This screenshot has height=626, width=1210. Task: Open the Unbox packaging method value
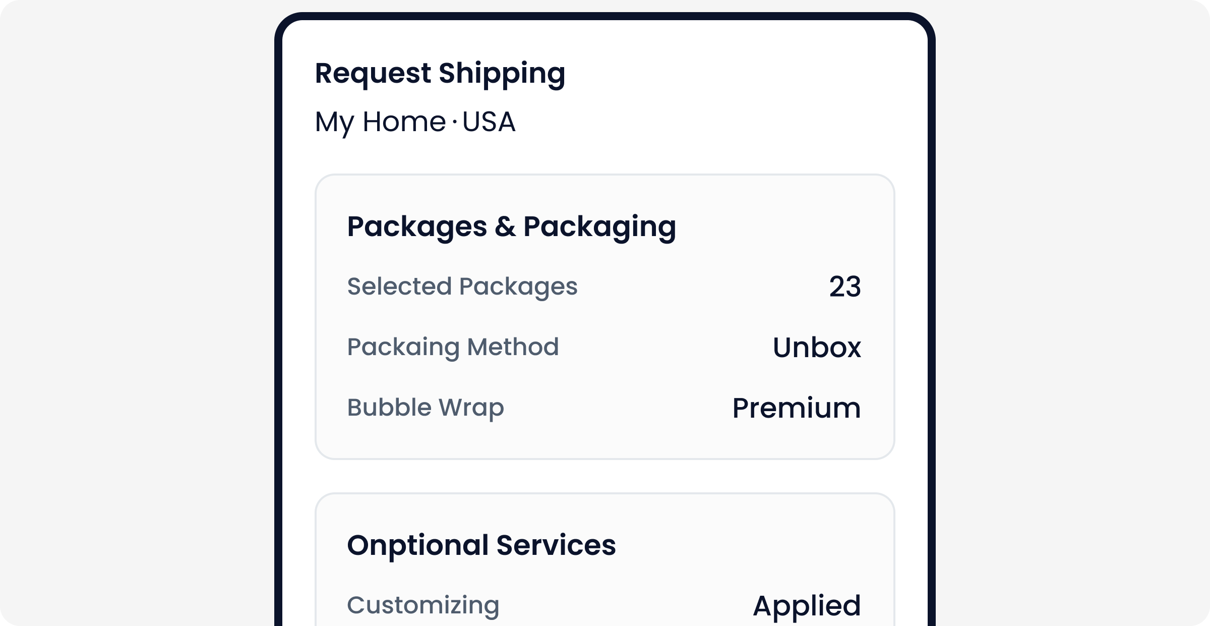coord(817,348)
